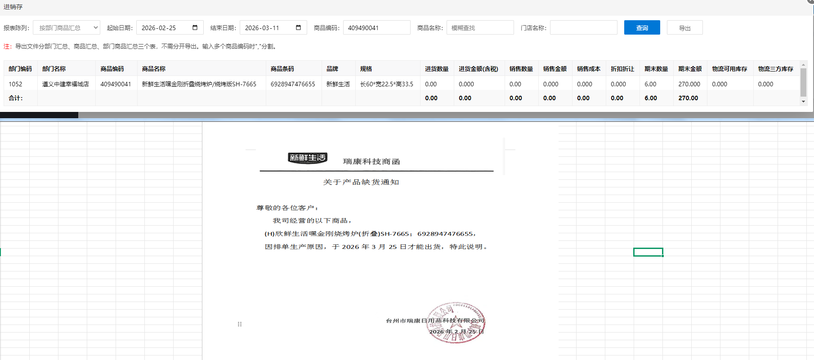Image resolution: width=814 pixels, height=360 pixels.
Task: Click the six-dot drag handle icon
Action: 240,324
